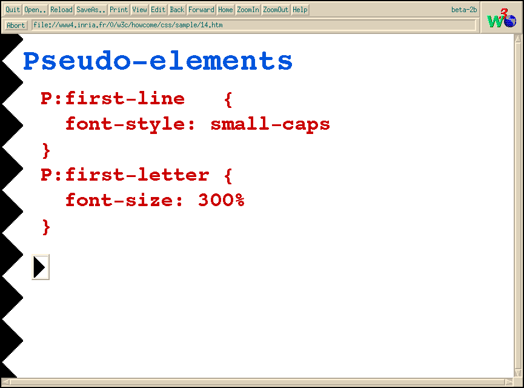This screenshot has height=388, width=524.
Task: Zoom in using ZoomIn button
Action: (248, 10)
